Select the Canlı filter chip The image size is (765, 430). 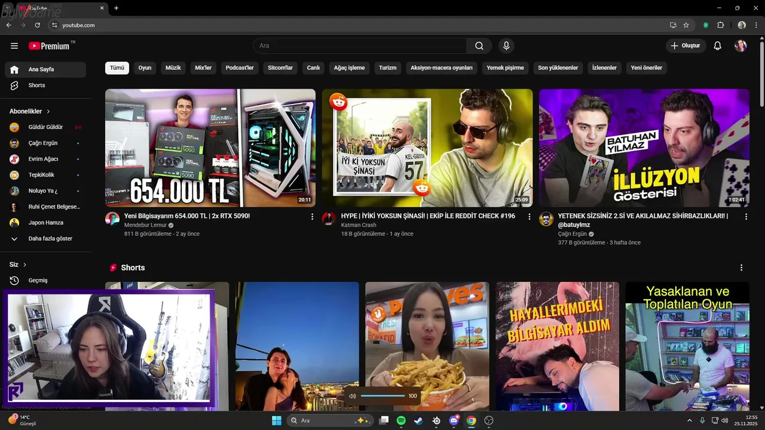click(x=313, y=68)
